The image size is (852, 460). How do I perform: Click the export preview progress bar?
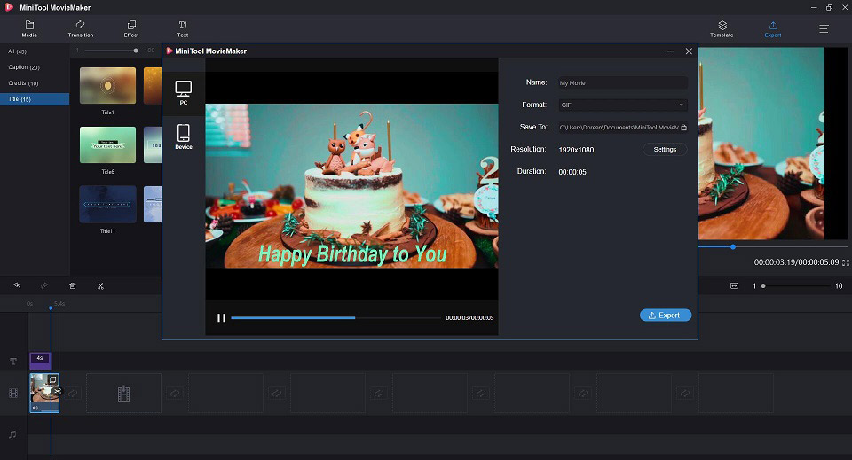[335, 318]
